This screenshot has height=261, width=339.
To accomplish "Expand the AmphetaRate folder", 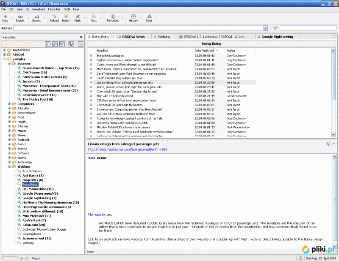I will [x=4, y=50].
